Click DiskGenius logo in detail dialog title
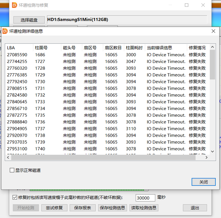Image resolution: width=221 pixels, height=218 pixels. pyautogui.click(x=5, y=31)
